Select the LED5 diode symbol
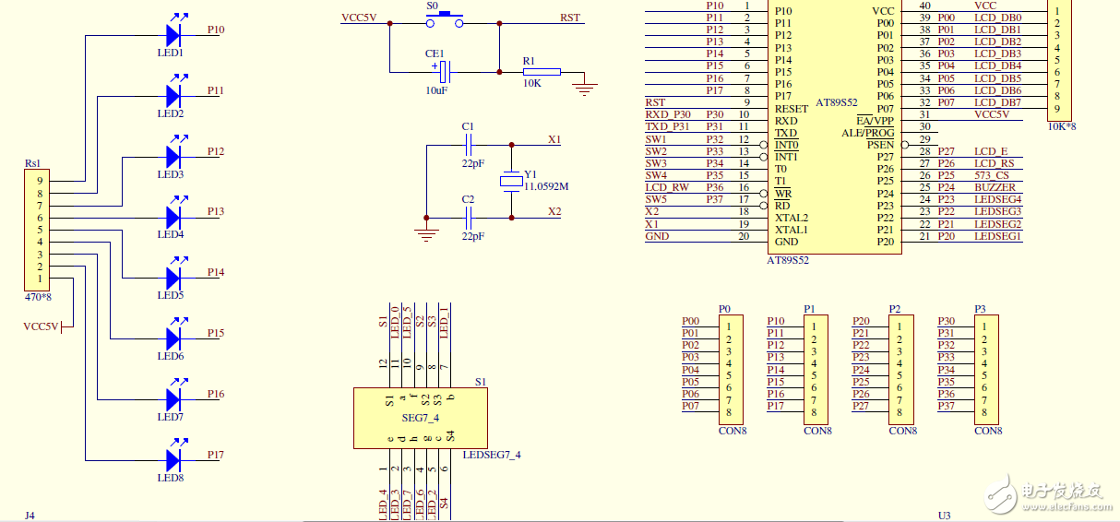Screen dimensions: 1120x522 [174, 276]
